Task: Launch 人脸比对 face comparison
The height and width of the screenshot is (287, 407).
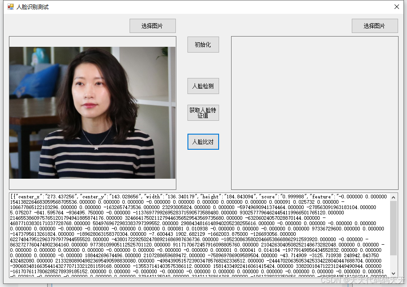Action: (x=203, y=142)
